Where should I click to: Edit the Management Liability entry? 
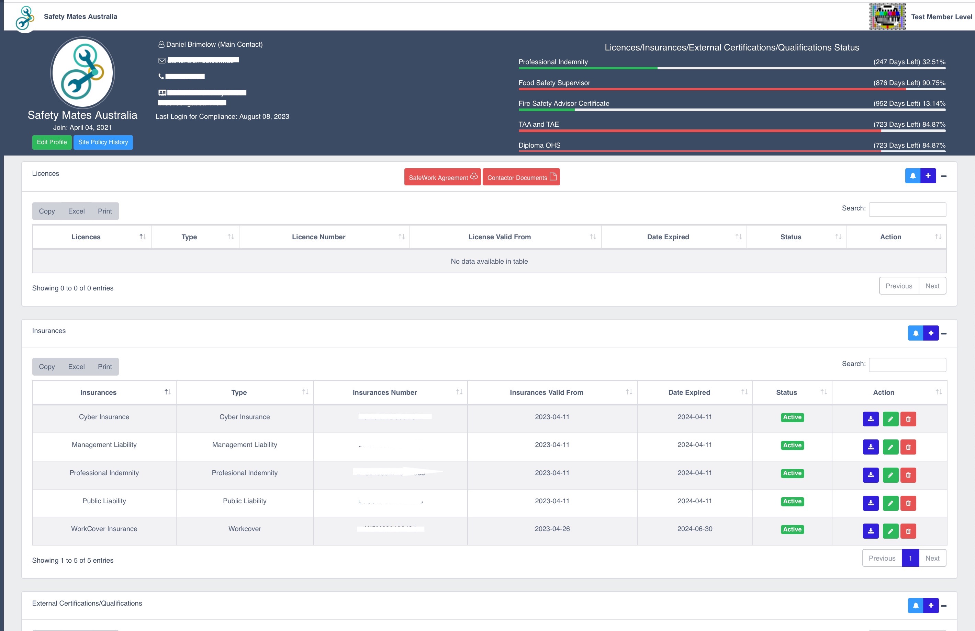[890, 447]
